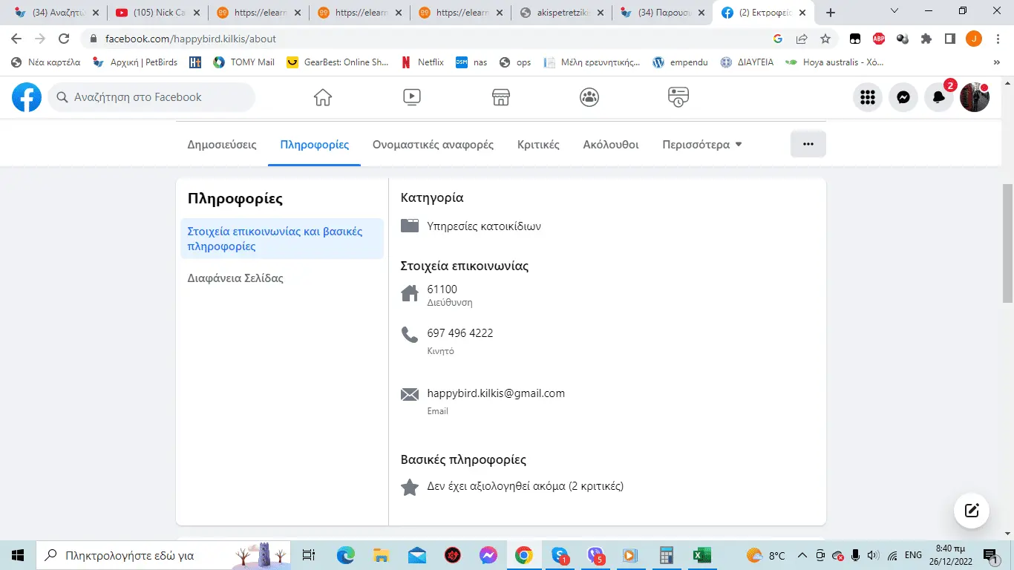
Task: Open the Groups icon
Action: click(x=589, y=97)
